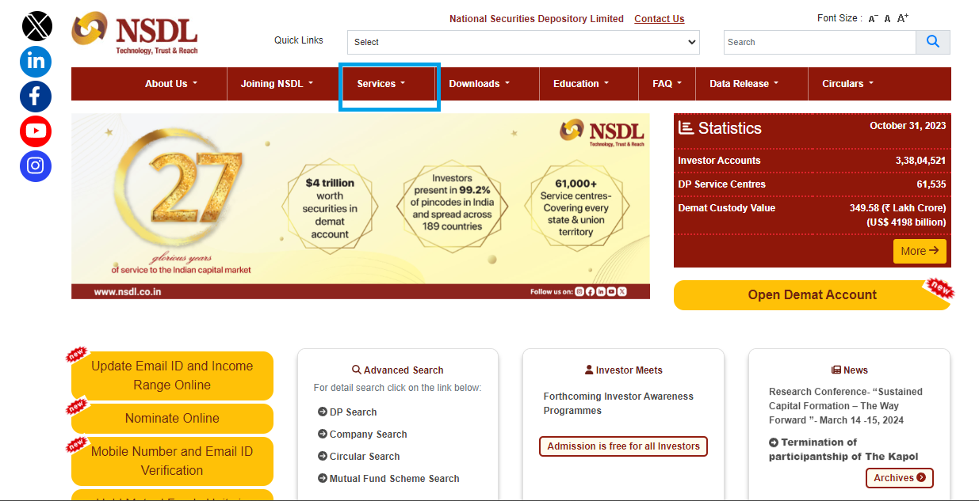Click the Open Demat Account button
Viewport: 979px width, 501px height.
tap(812, 295)
